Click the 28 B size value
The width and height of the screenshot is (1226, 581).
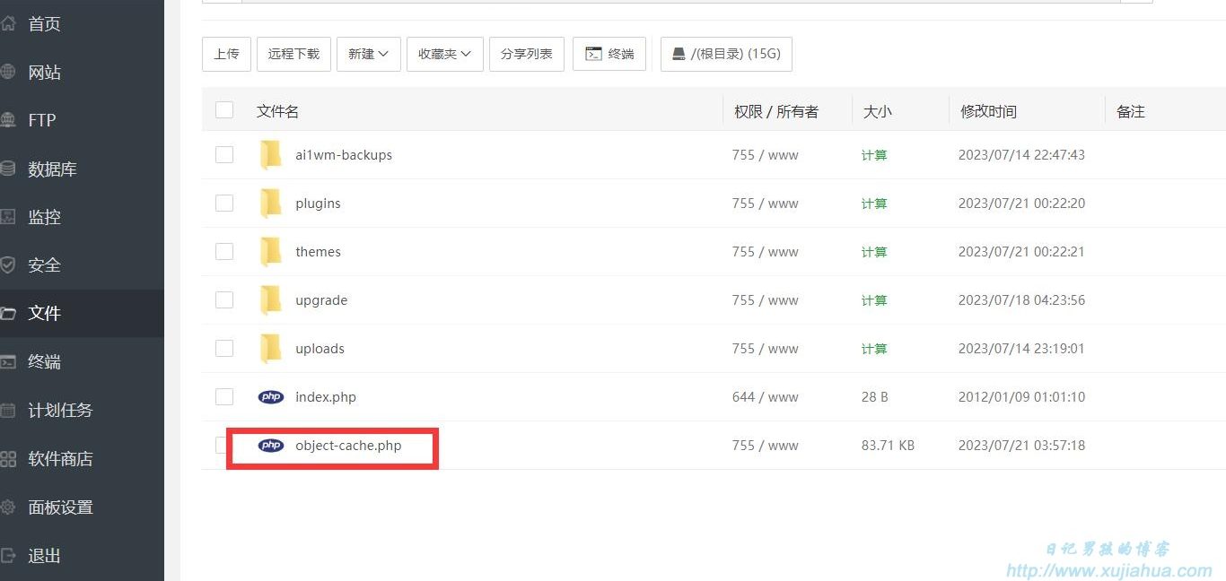pyautogui.click(x=875, y=397)
